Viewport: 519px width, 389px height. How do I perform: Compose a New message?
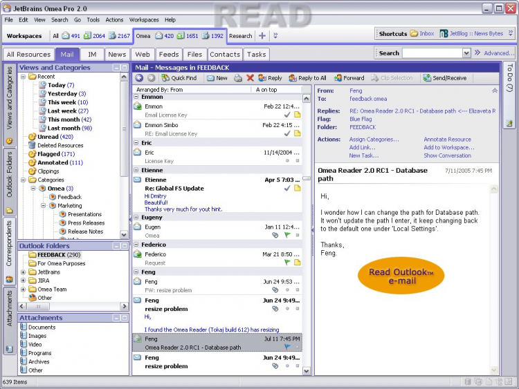tap(217, 78)
